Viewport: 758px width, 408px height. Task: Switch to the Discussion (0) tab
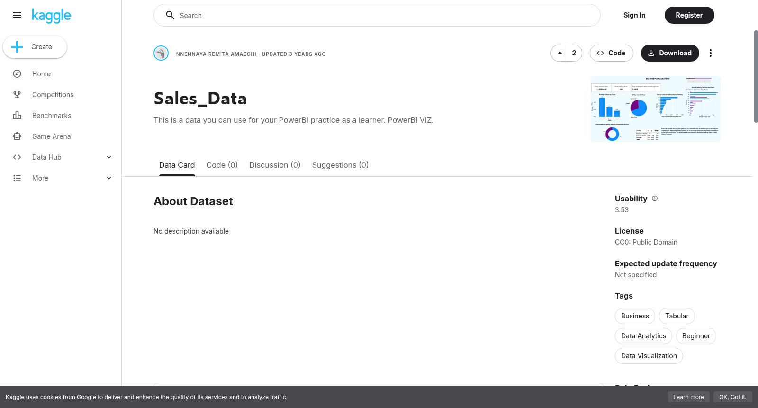click(275, 165)
